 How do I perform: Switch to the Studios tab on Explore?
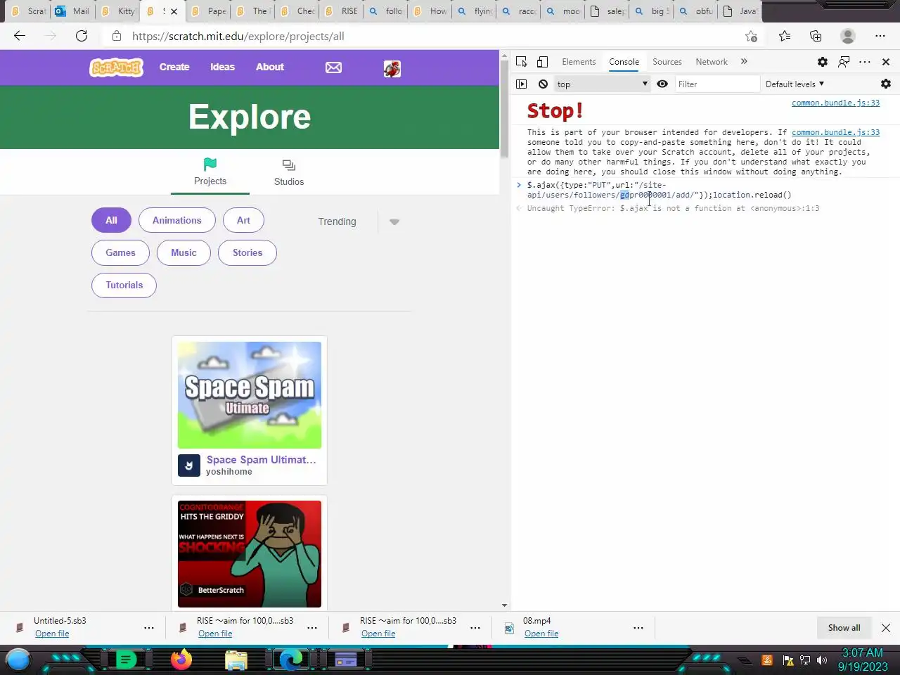tap(289, 172)
